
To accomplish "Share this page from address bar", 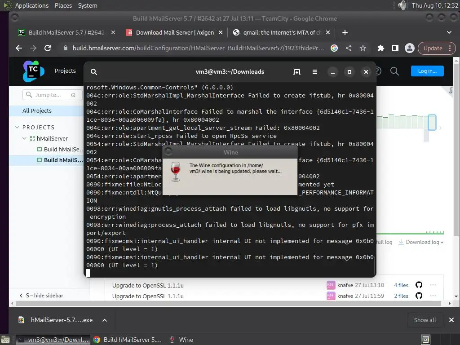I will [349, 48].
